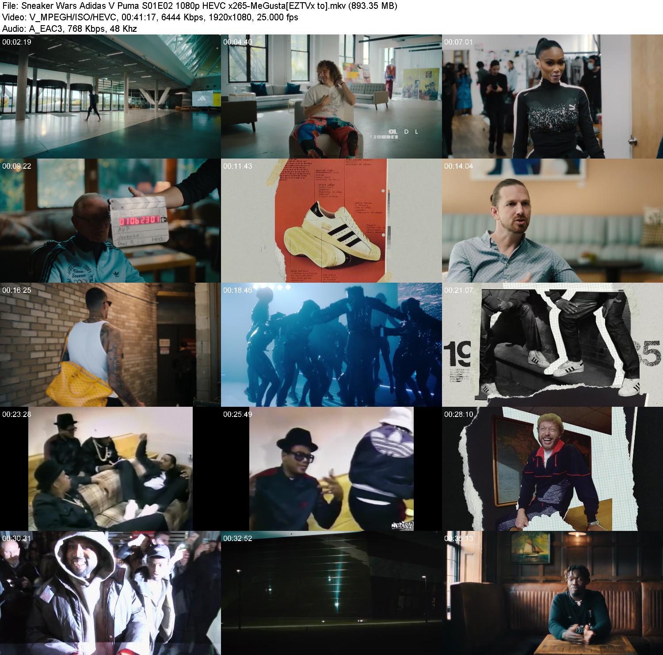The height and width of the screenshot is (655, 663).
Task: Select the clapperboard frame at 00:09:22
Action: pyautogui.click(x=110, y=221)
